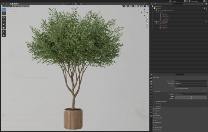Collapse the Sampling panel
The height and width of the screenshot is (132, 208).
(157, 91)
